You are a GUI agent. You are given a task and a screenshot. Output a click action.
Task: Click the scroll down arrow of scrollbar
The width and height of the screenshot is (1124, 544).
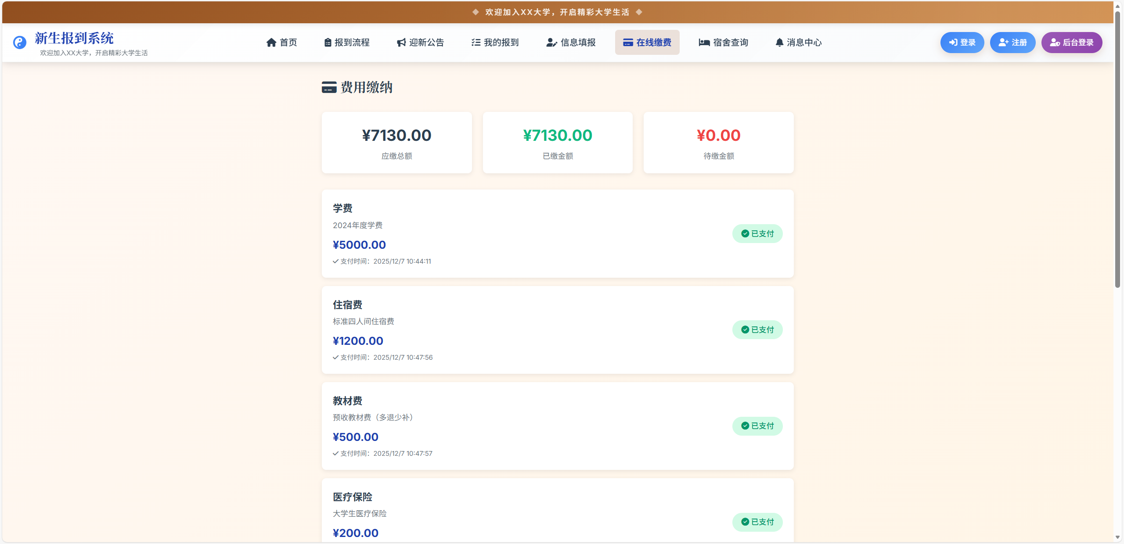pyautogui.click(x=1117, y=537)
